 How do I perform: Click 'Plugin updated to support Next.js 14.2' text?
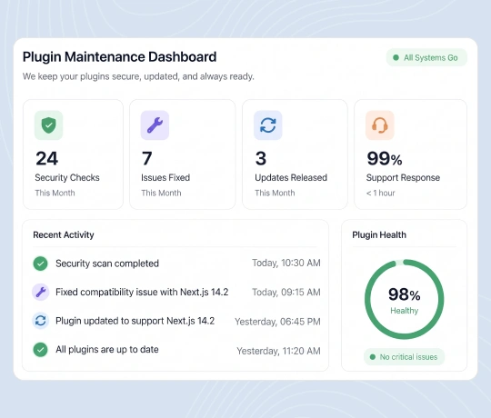[x=135, y=321]
